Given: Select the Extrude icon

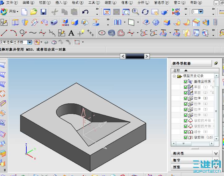Looking at the screenshot, I should pos(15,22).
